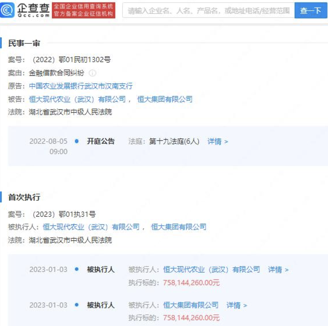This screenshot has height=326, width=328.
Task: Select the 民事一审 section heading
Action: (x=24, y=43)
